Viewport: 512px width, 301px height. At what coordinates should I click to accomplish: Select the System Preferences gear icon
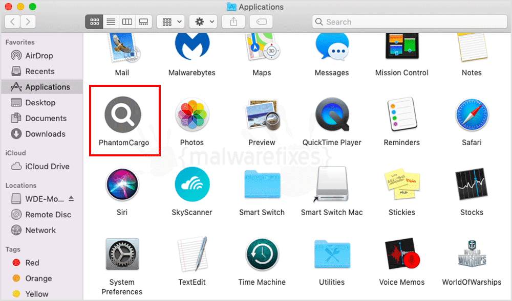(122, 254)
